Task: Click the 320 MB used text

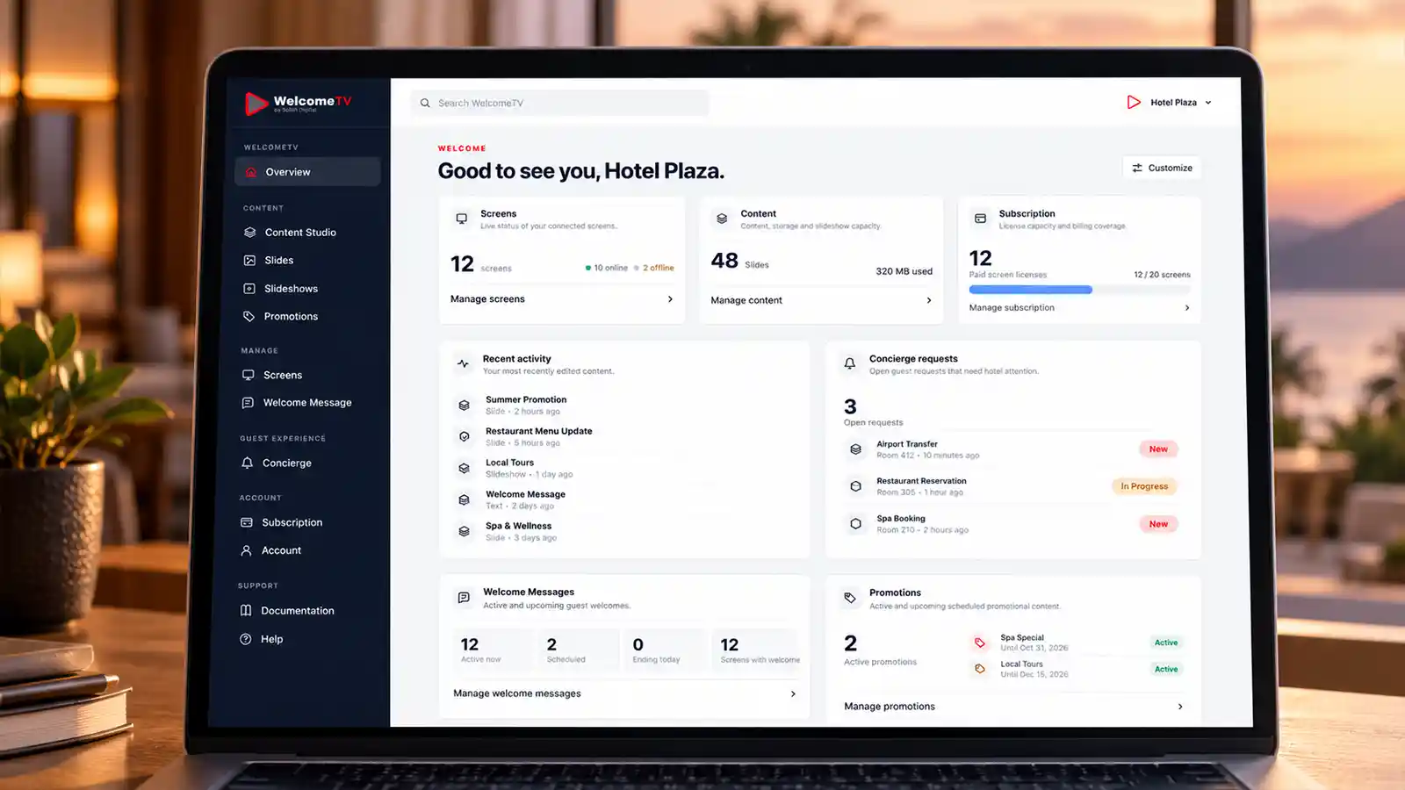Action: pyautogui.click(x=904, y=271)
